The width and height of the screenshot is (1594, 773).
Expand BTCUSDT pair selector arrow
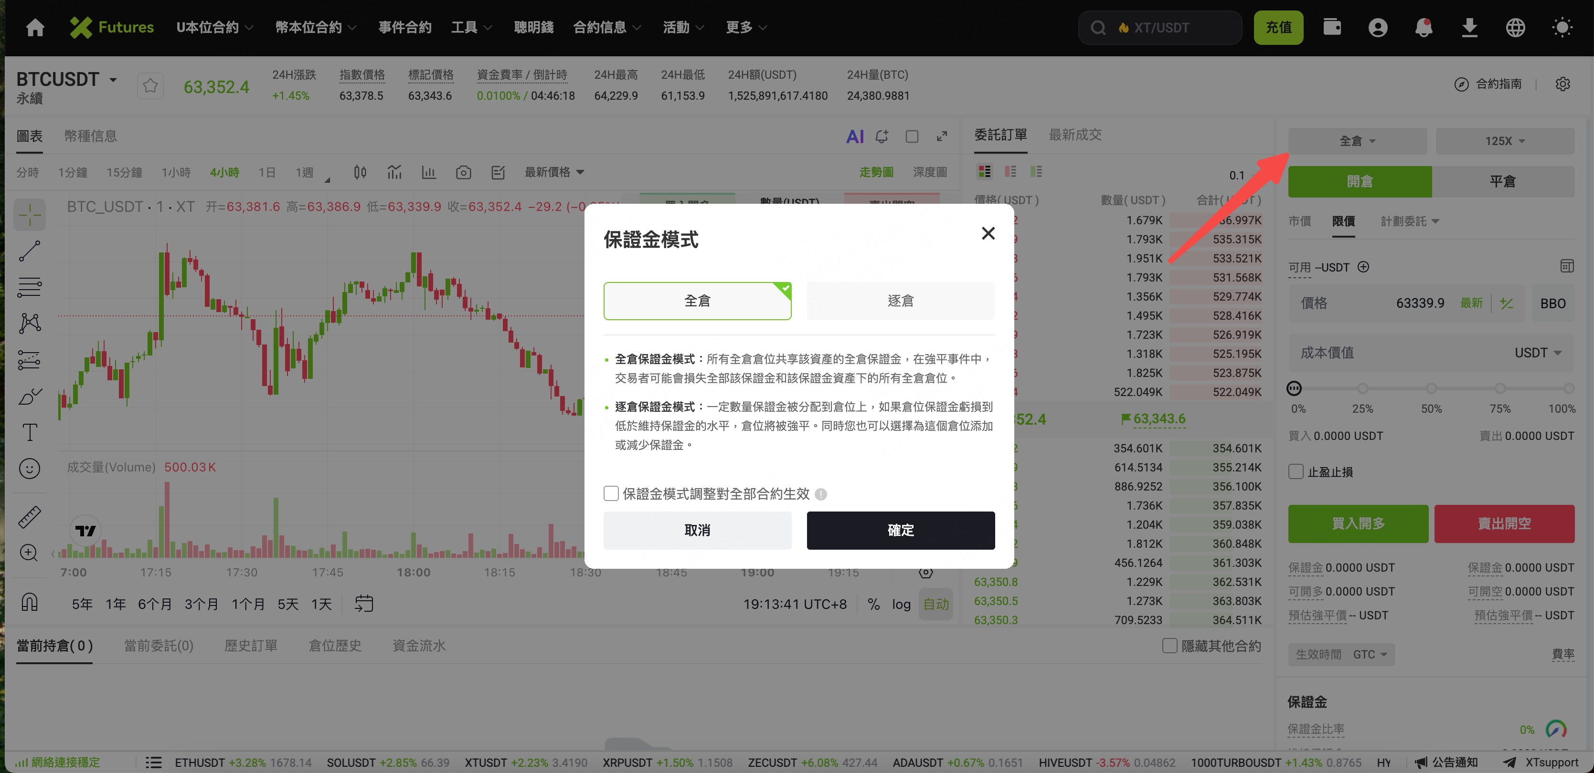click(113, 80)
